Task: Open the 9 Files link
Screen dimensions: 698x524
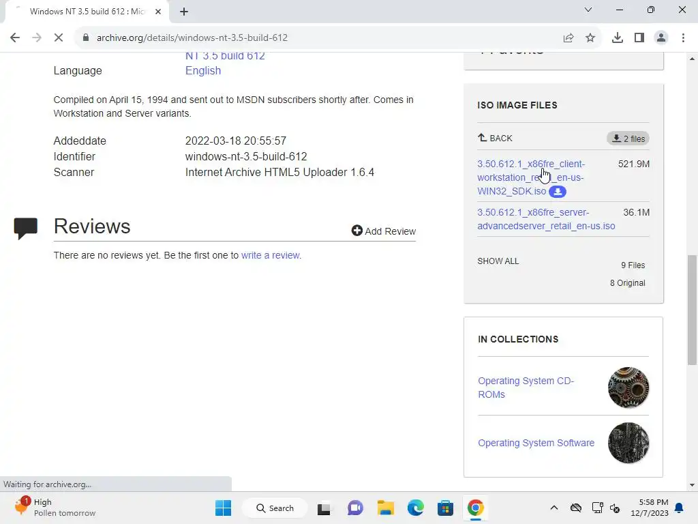Action: [x=633, y=265]
